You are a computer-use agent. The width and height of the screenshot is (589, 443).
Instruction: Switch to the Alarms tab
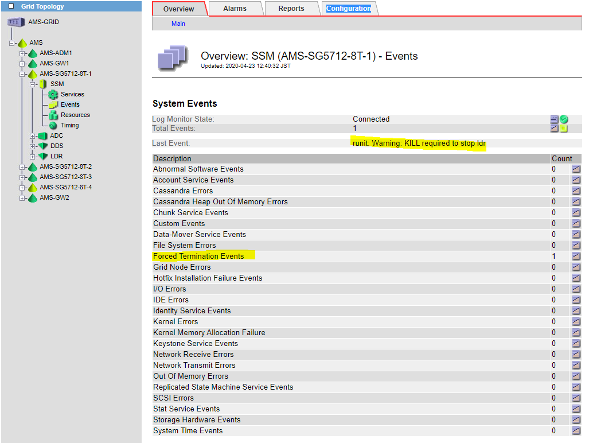tap(235, 9)
